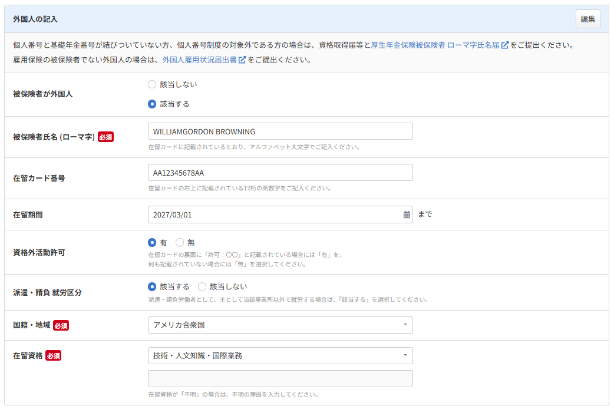Open the 国籍・地域 dropdown showing アメリカ合衆国

point(280,325)
